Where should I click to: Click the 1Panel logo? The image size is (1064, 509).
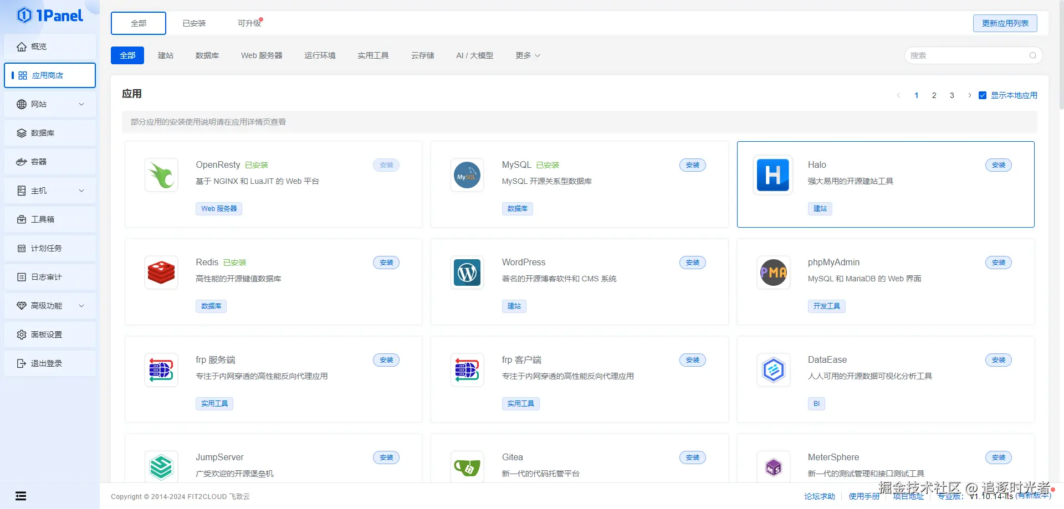tap(50, 16)
